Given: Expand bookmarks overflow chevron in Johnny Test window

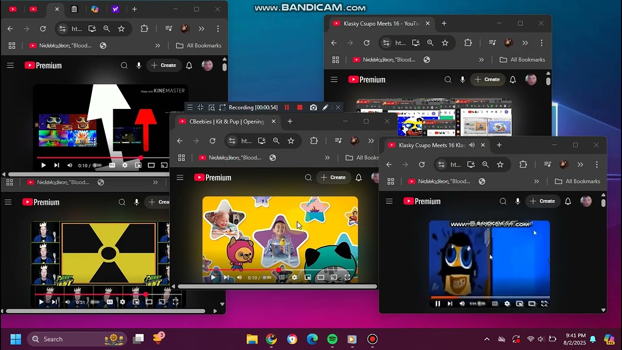Looking at the screenshot, I should (x=155, y=182).
